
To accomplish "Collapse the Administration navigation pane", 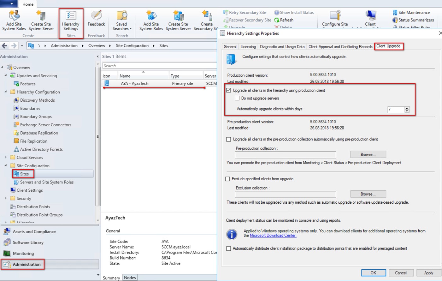I will 97,57.
